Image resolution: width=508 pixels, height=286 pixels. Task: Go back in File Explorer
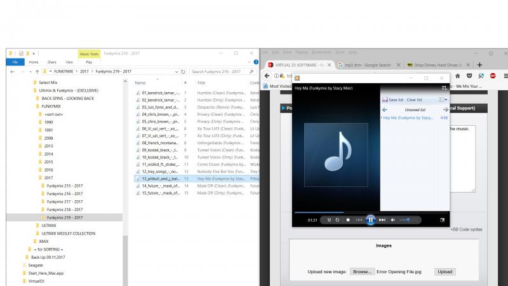[12, 72]
